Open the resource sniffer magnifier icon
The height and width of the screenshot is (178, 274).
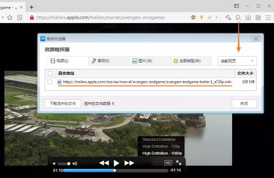(238, 18)
